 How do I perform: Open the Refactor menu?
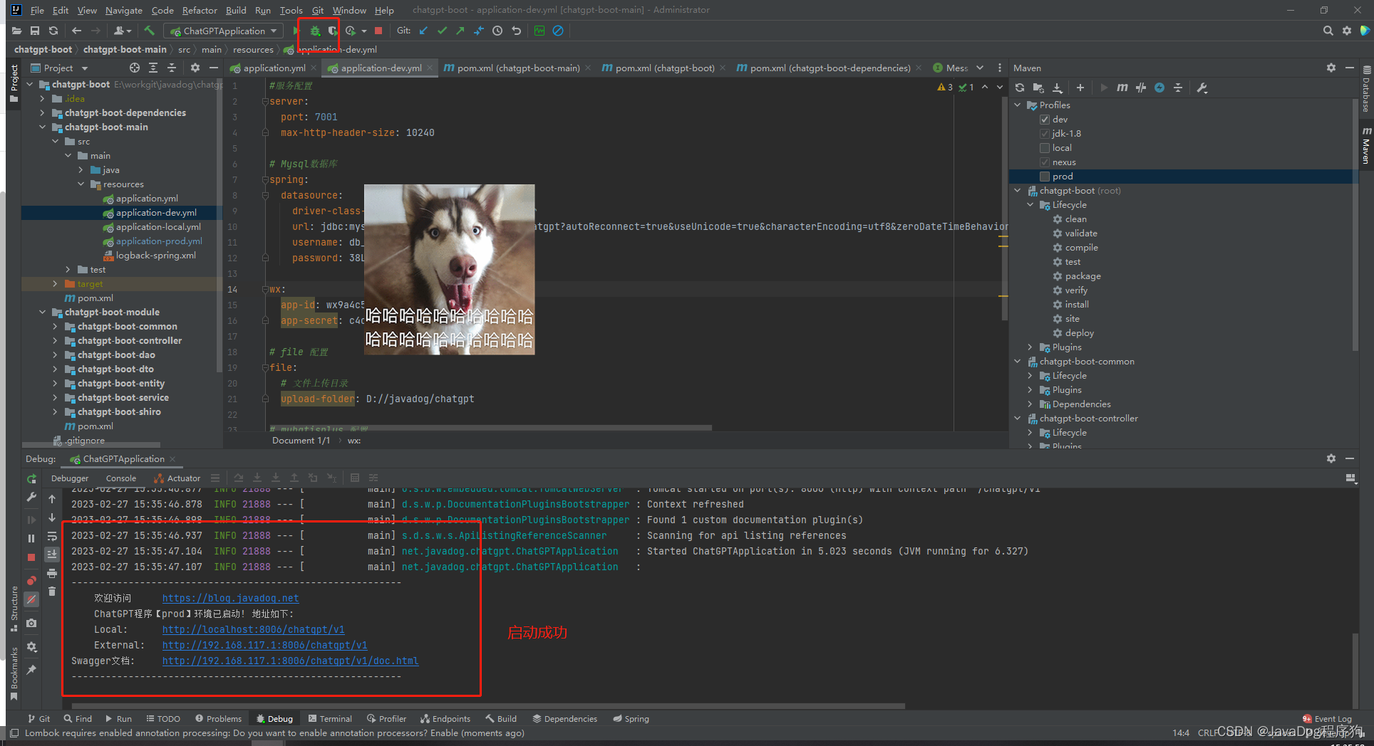pyautogui.click(x=200, y=10)
